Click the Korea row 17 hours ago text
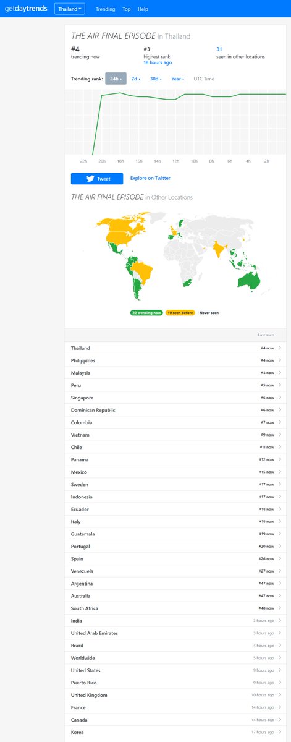The width and height of the screenshot is (291, 742). coord(263,731)
